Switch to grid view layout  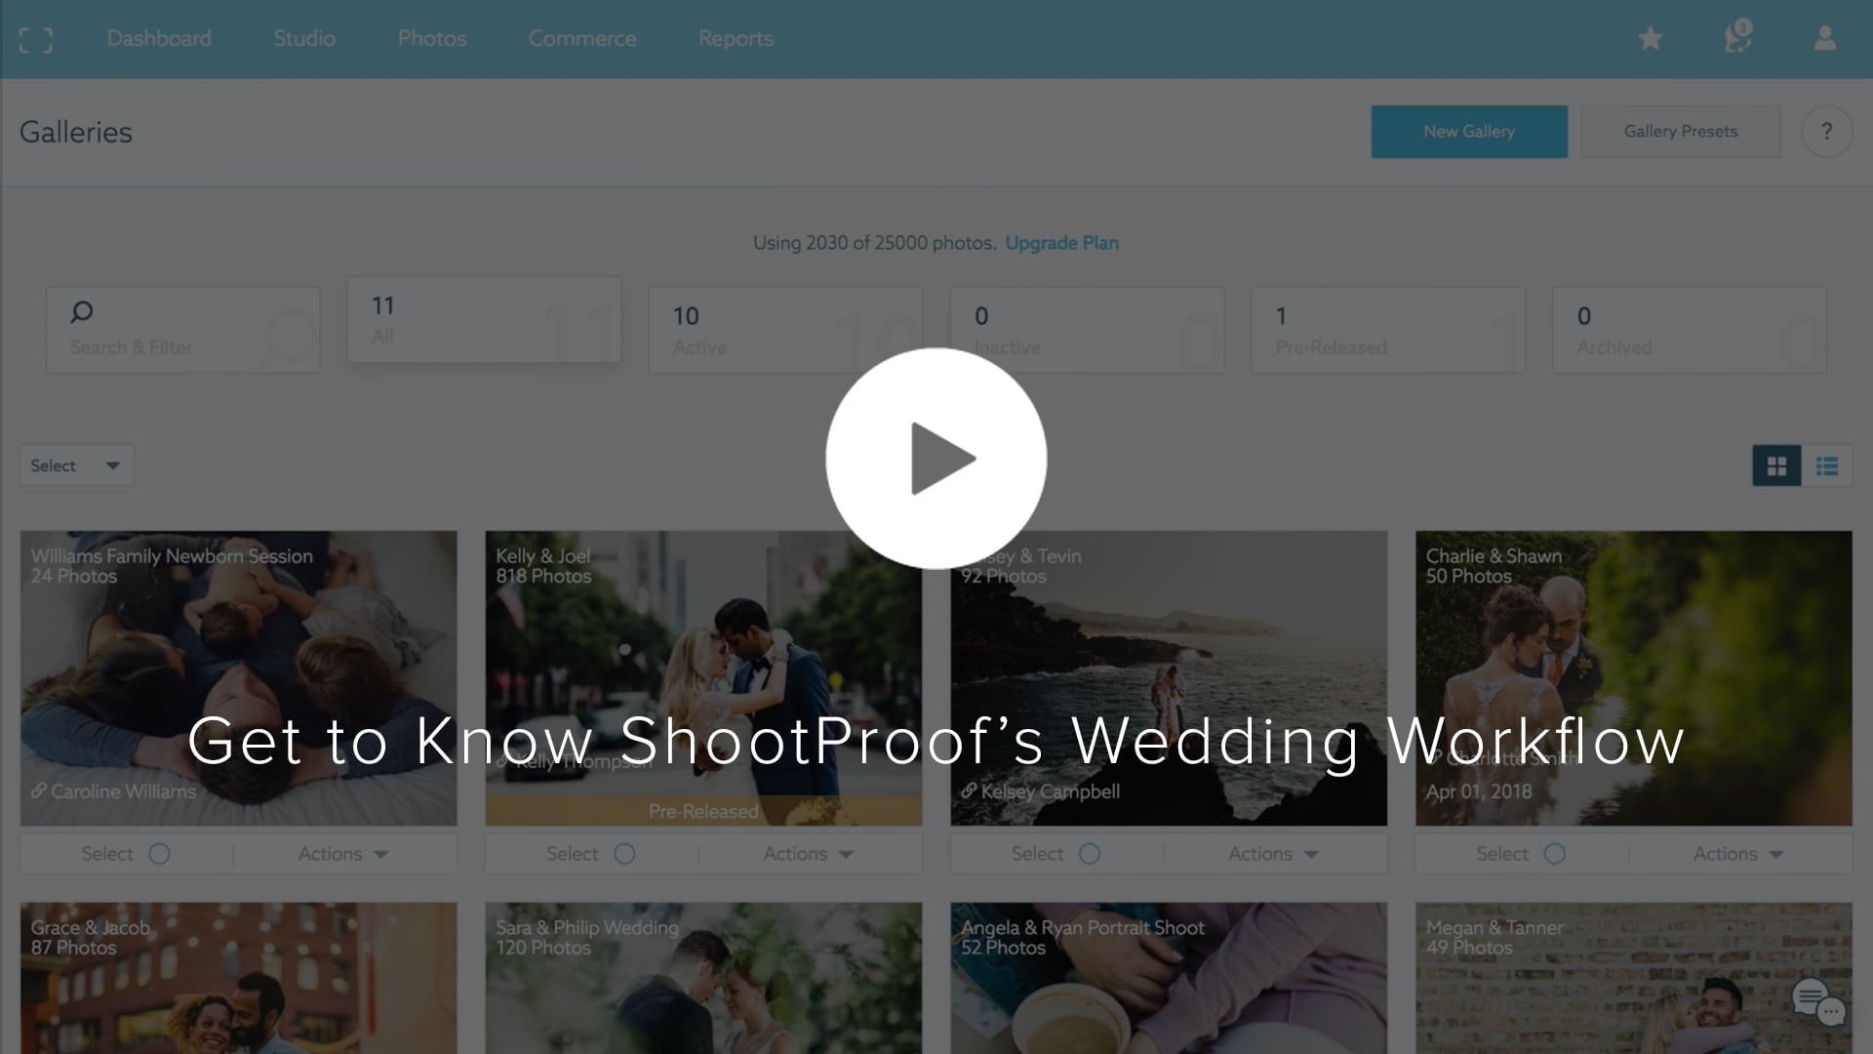coord(1776,466)
